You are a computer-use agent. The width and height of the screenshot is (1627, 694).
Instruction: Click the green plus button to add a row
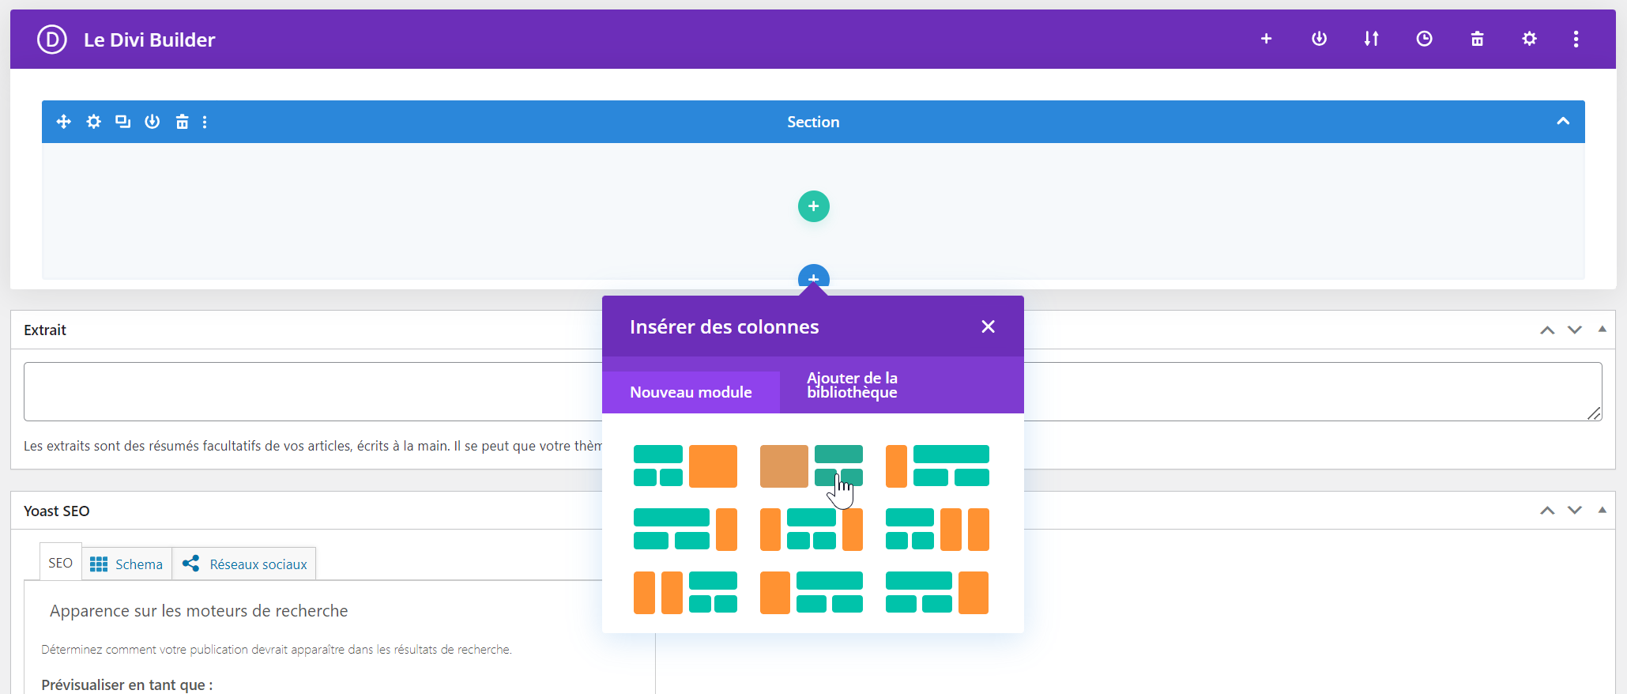pos(813,206)
